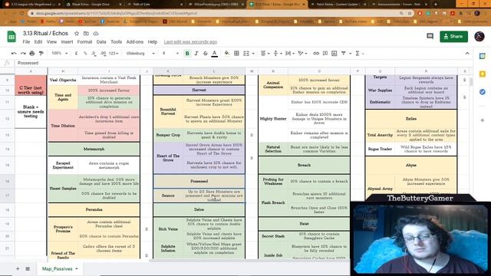Click the Sheets home logo
This screenshot has height=276, width=491.
[x=12, y=37]
